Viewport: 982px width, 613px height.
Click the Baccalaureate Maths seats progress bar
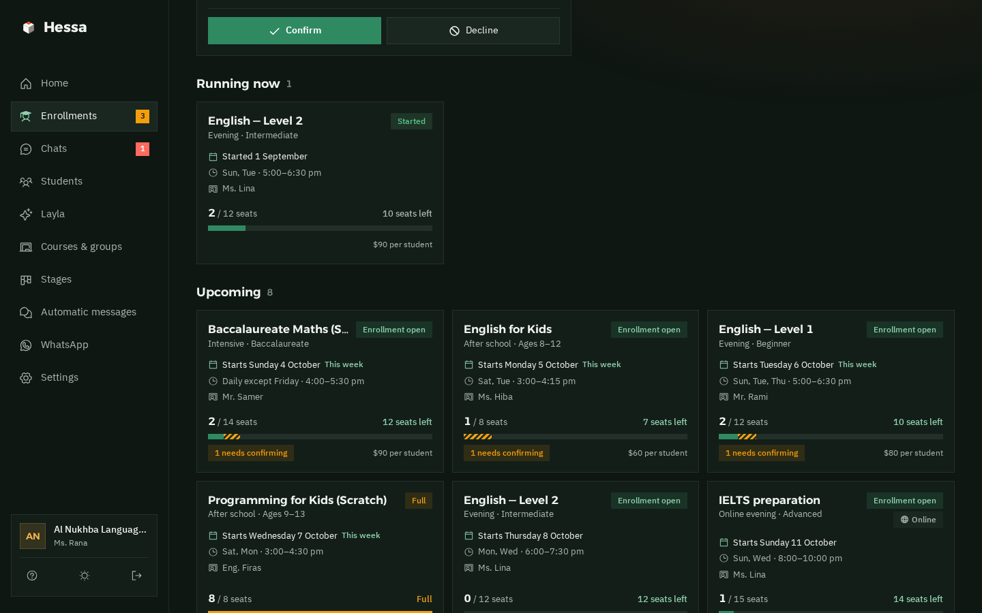320,437
